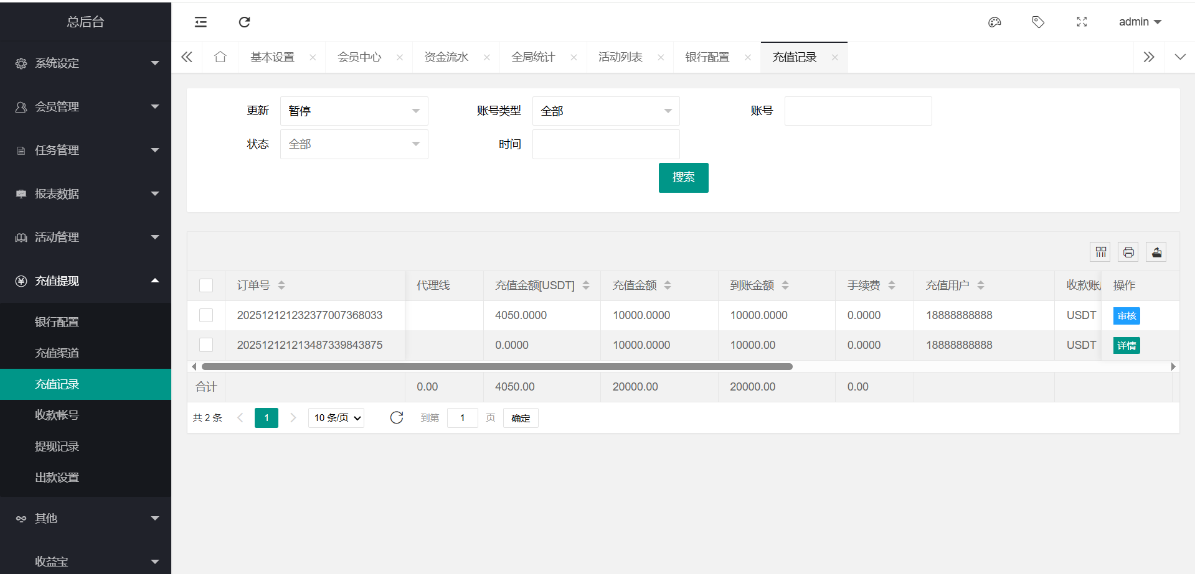Open the 账号类型 dropdown

coord(605,111)
